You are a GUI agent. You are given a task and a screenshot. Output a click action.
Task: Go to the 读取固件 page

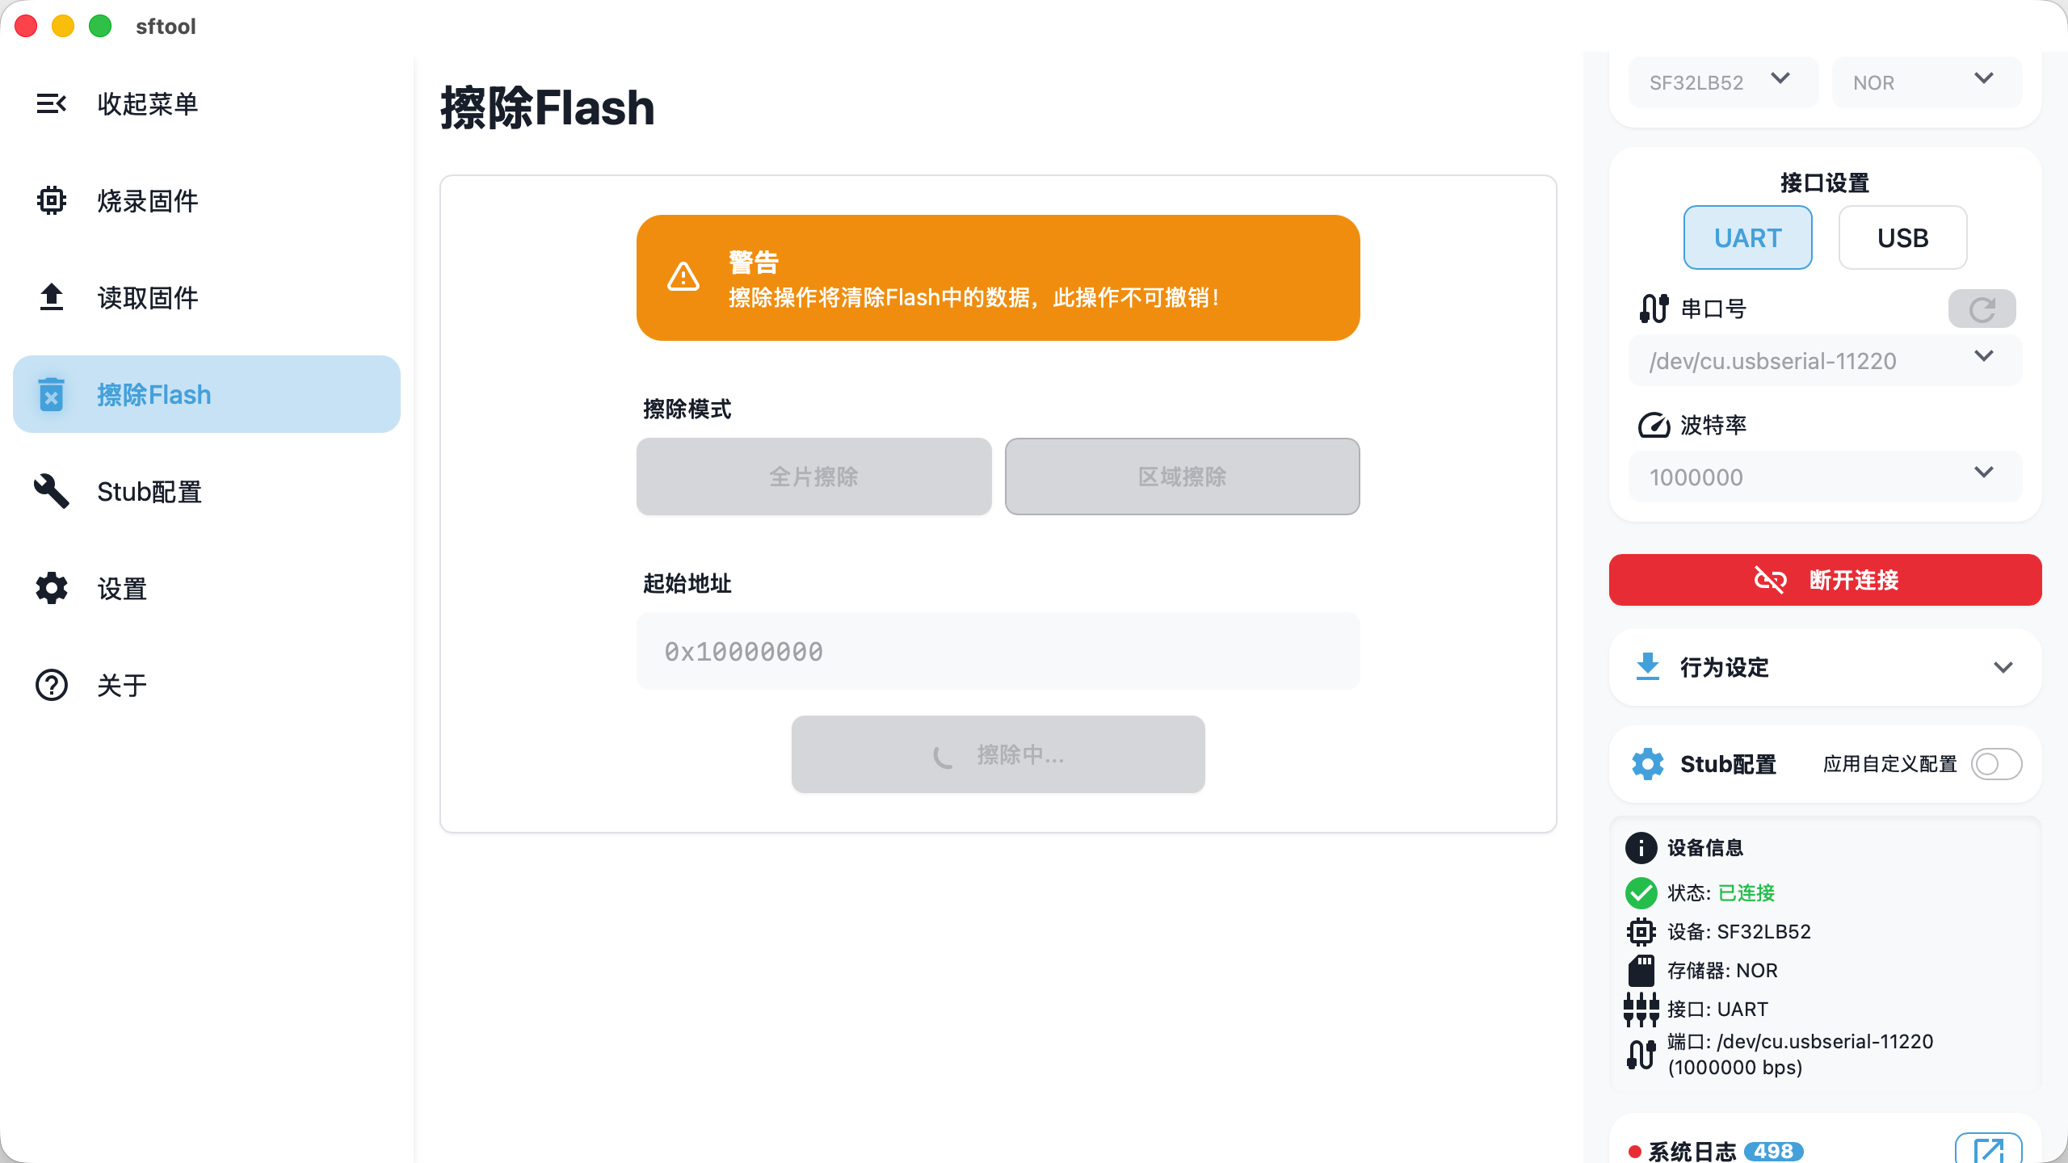coord(149,297)
